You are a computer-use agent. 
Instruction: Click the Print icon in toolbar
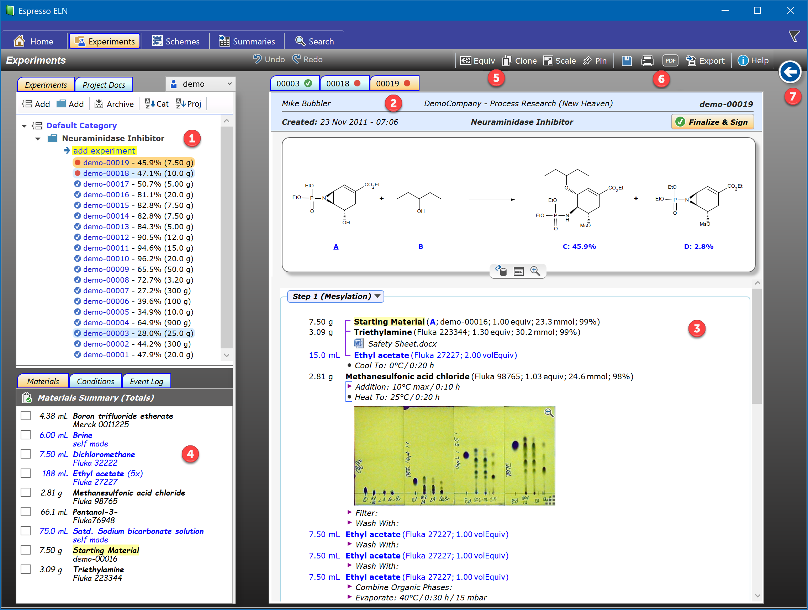click(x=647, y=60)
